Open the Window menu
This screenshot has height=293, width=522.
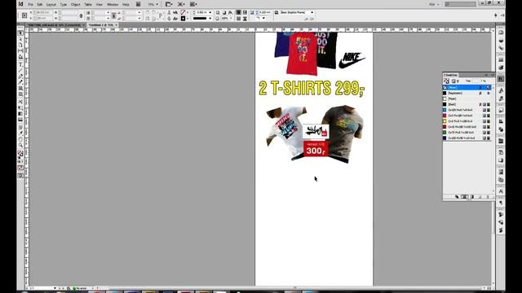(x=113, y=4)
